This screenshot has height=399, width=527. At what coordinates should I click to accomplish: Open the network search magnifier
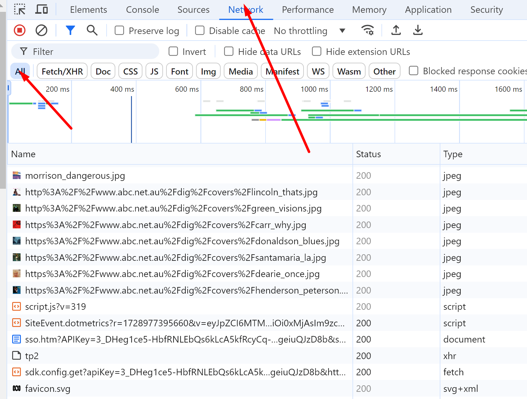coord(92,30)
